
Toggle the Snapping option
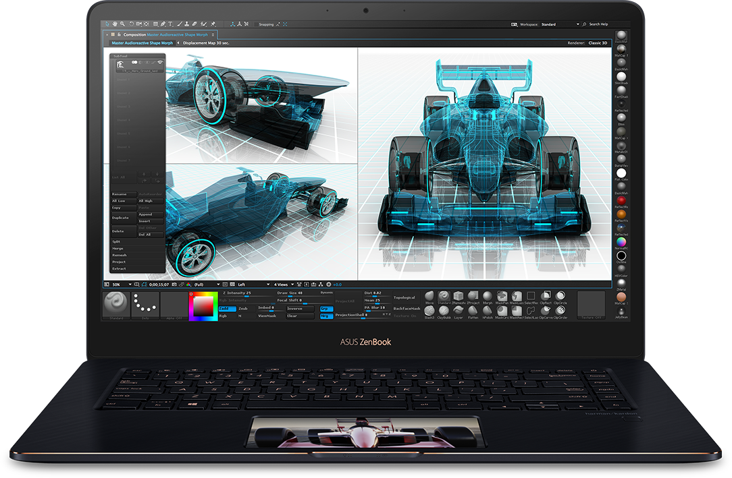(x=269, y=24)
